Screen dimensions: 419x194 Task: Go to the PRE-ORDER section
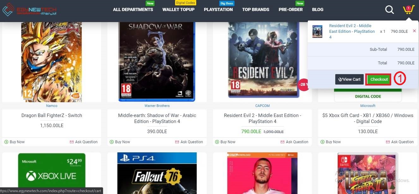[291, 9]
